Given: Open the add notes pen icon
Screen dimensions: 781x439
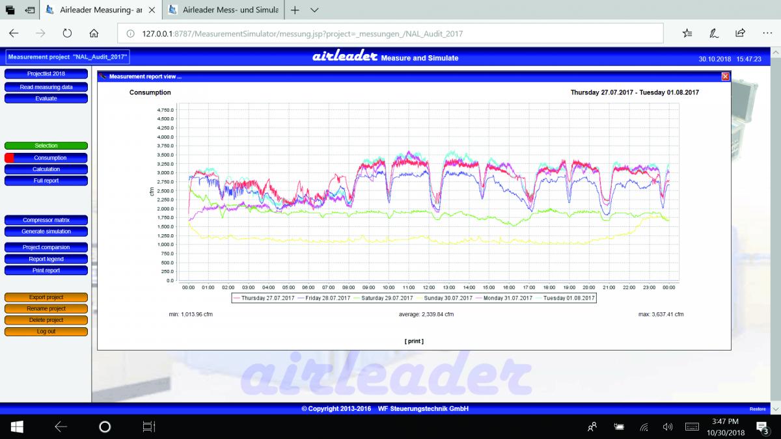Looking at the screenshot, I should click(714, 33).
